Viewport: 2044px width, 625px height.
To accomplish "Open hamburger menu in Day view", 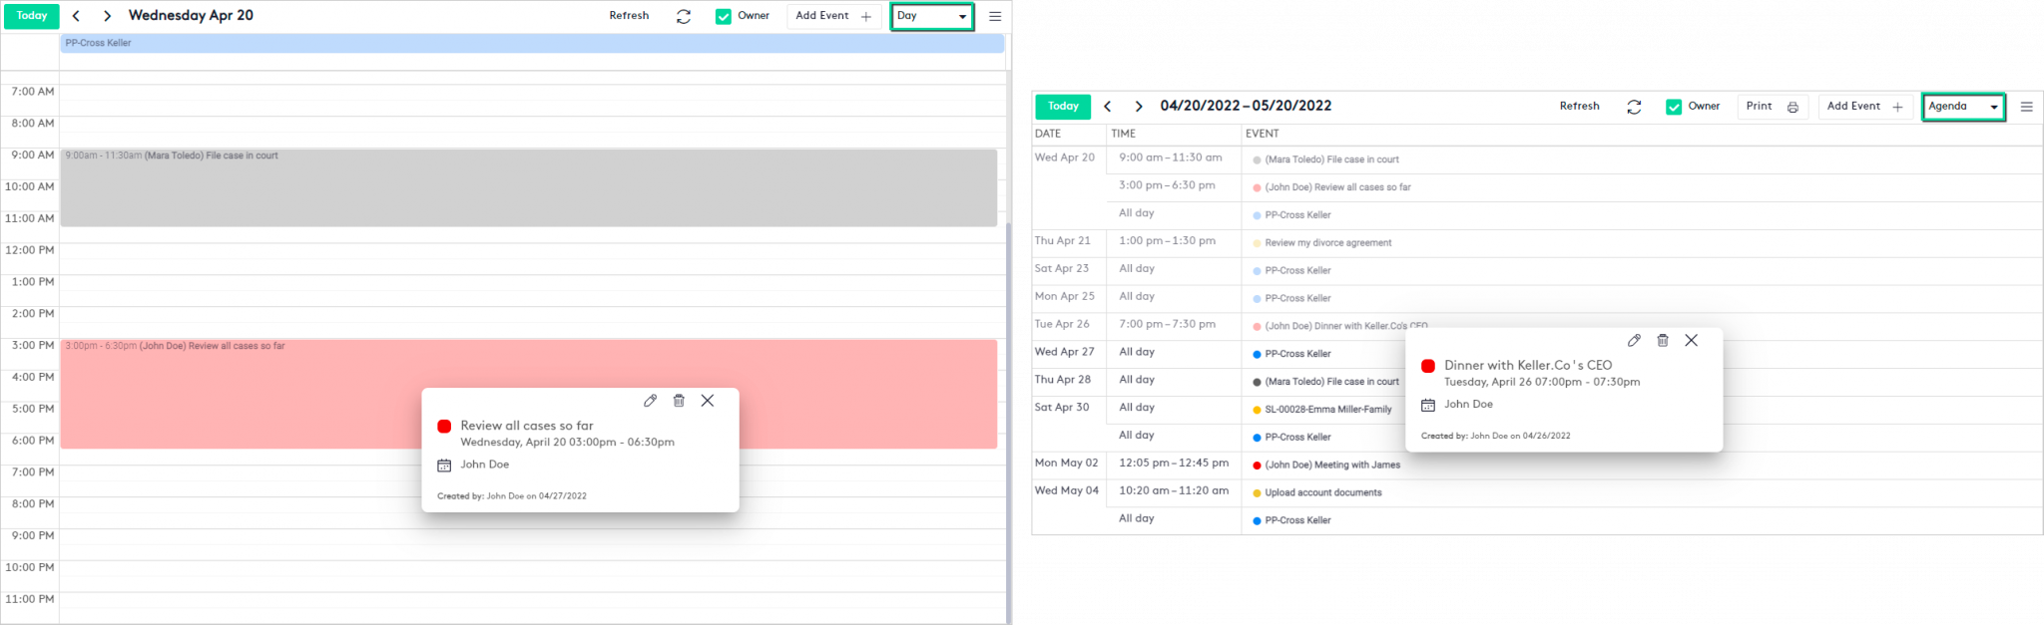I will pyautogui.click(x=995, y=16).
